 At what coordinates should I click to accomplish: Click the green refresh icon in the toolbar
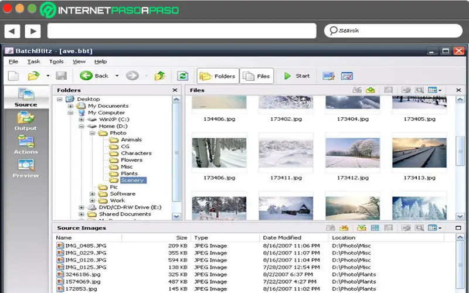pos(183,76)
